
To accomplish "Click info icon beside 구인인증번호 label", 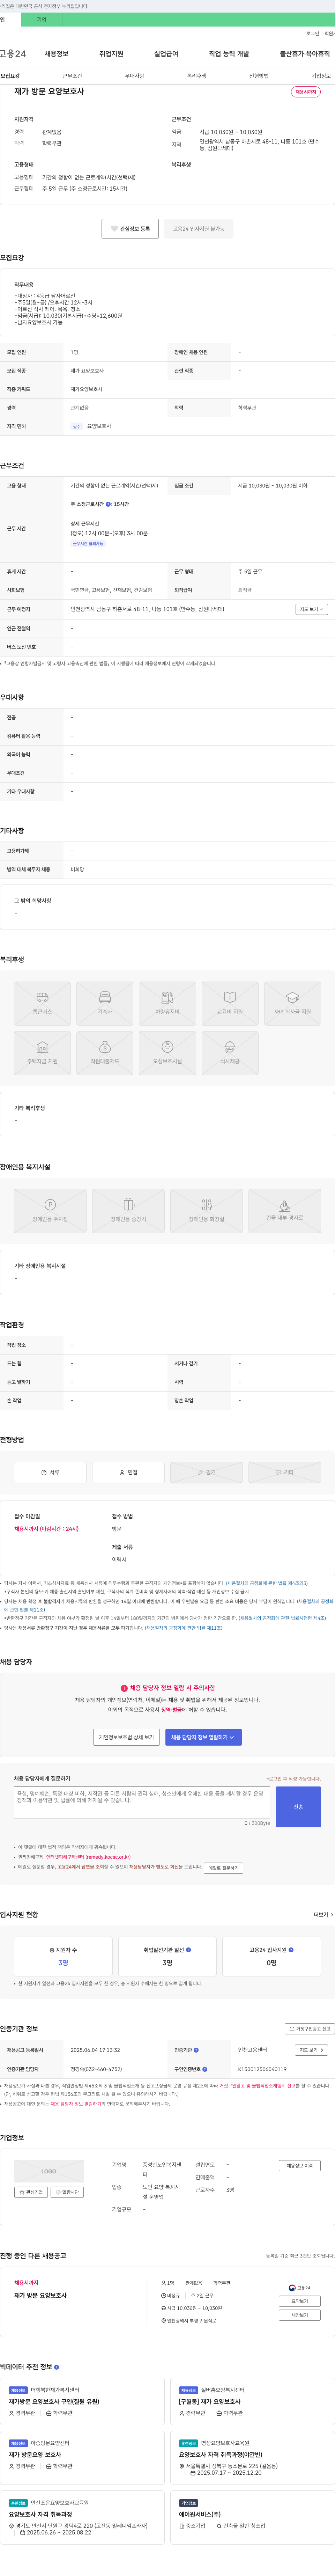I will [205, 2069].
